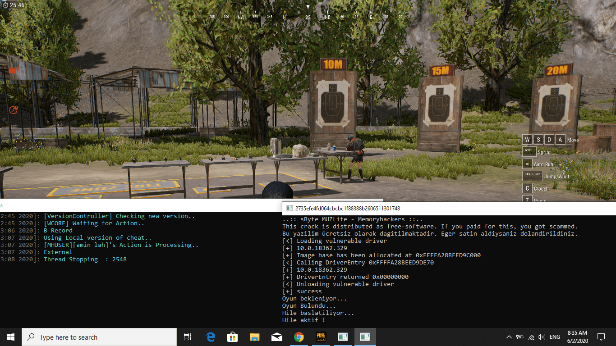This screenshot has width=616, height=346.
Task: Click the red screen-record overlay icon
Action: [x=13, y=70]
